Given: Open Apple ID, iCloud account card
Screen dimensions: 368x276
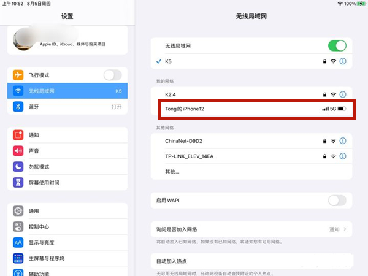Looking at the screenshot, I should coord(67,40).
